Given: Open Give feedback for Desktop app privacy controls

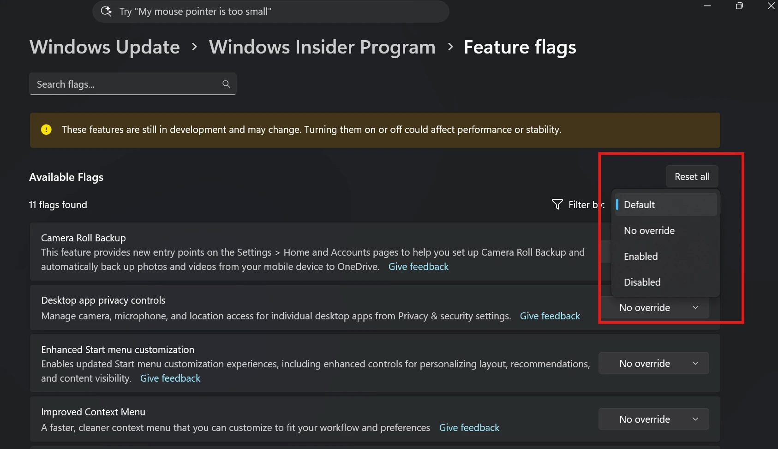Looking at the screenshot, I should click(550, 316).
